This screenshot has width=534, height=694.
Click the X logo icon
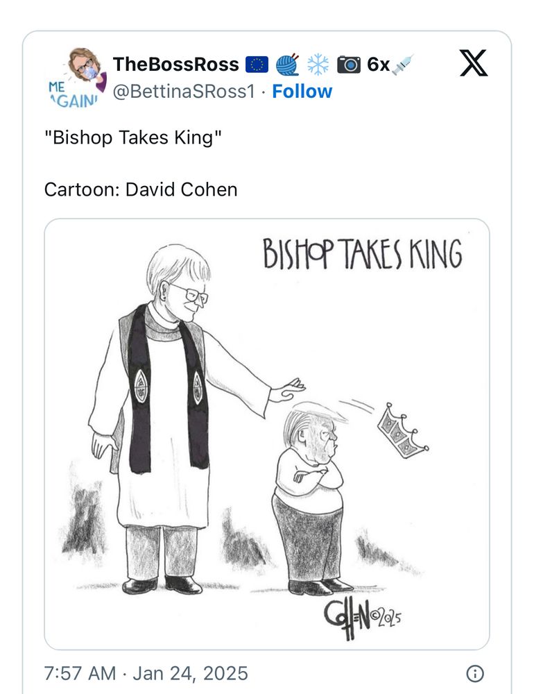(x=474, y=63)
